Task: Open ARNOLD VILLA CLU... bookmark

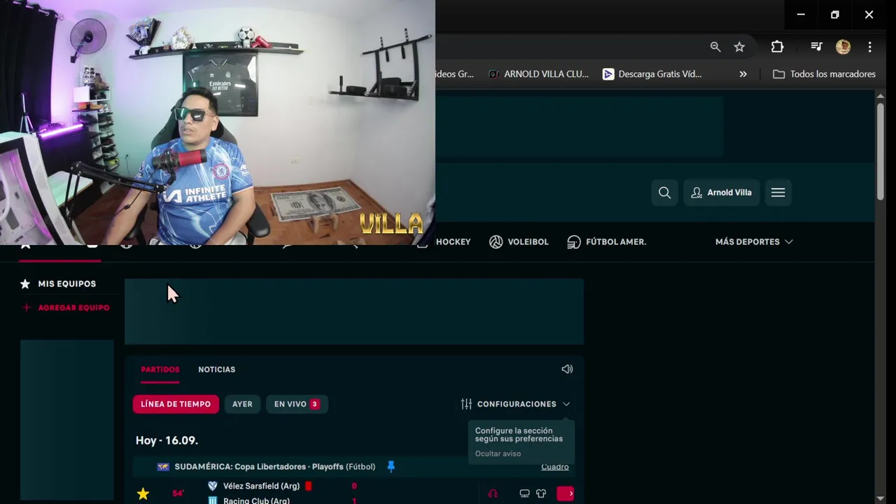Action: [538, 74]
